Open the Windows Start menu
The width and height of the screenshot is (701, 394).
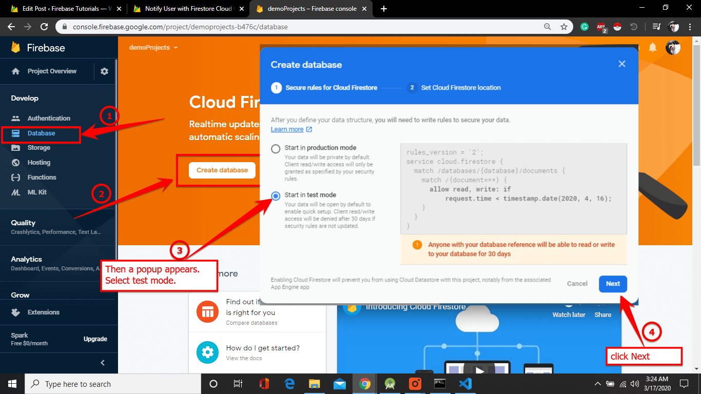[x=12, y=384]
